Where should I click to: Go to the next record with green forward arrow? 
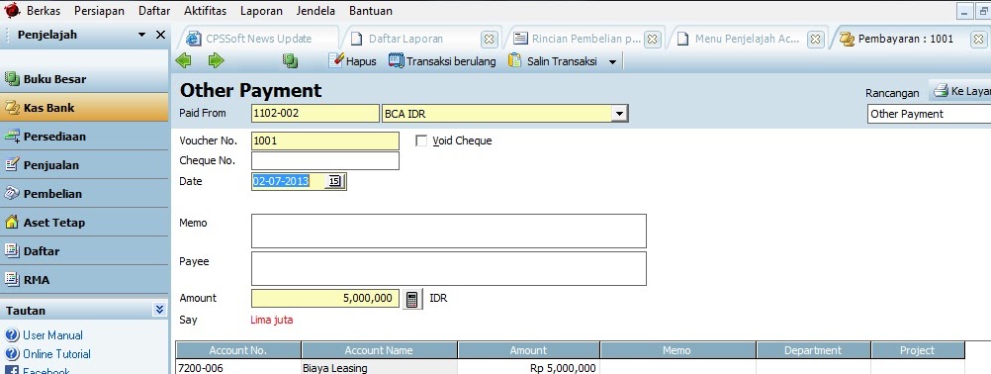[x=217, y=61]
